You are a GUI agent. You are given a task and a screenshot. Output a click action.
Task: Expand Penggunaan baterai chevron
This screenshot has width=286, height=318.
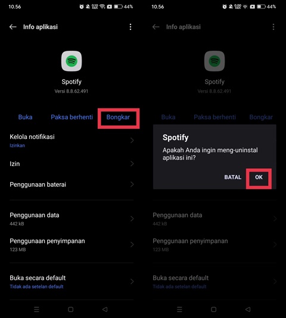132,184
